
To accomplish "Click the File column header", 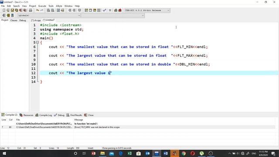I will click(18, 119).
